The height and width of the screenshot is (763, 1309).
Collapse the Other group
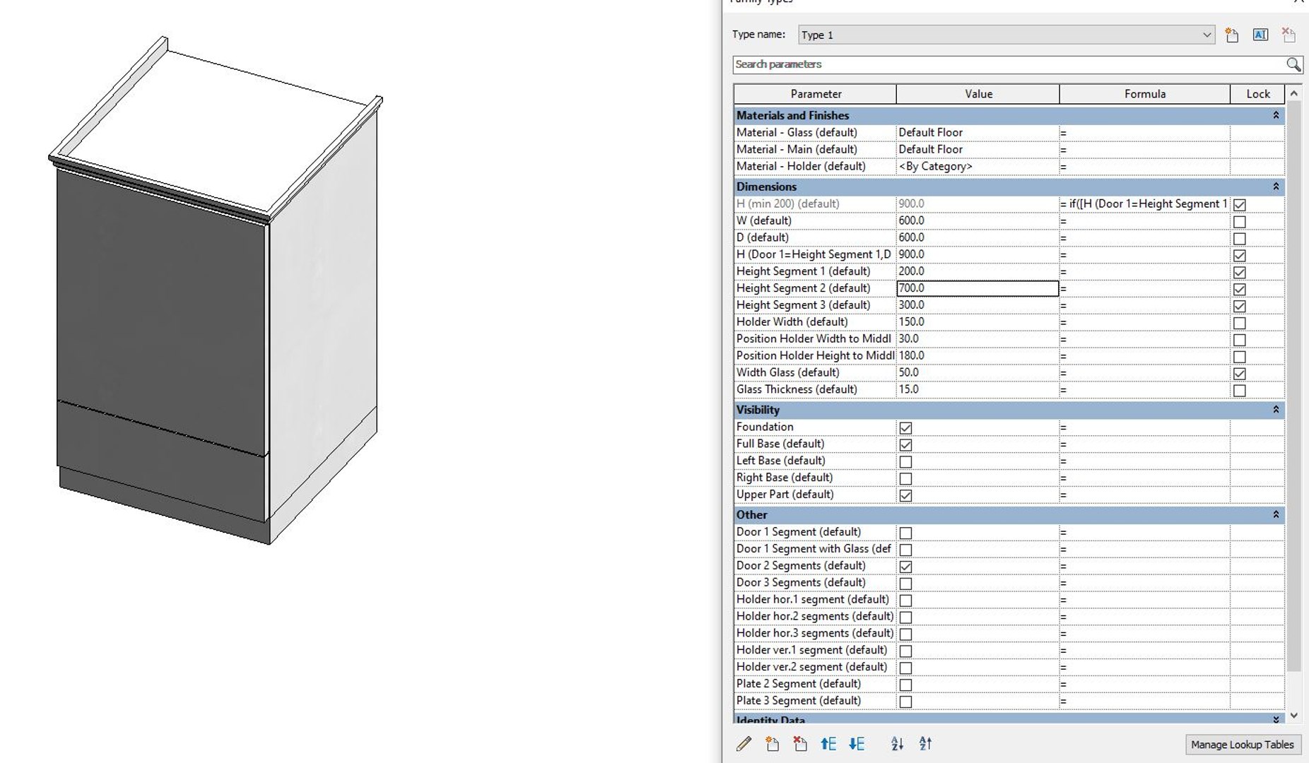1276,515
